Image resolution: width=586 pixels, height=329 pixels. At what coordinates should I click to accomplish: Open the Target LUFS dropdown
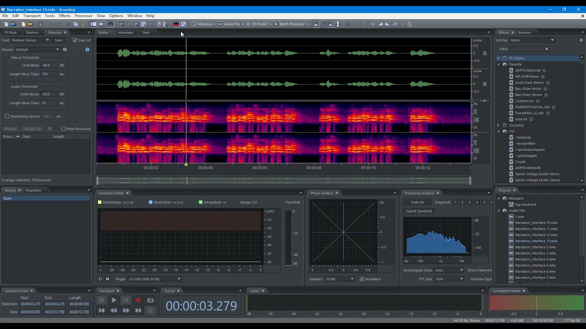tap(154, 279)
